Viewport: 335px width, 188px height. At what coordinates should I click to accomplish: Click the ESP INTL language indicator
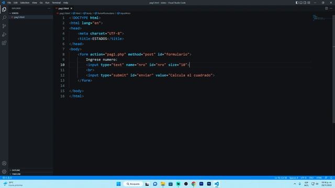click(x=306, y=184)
